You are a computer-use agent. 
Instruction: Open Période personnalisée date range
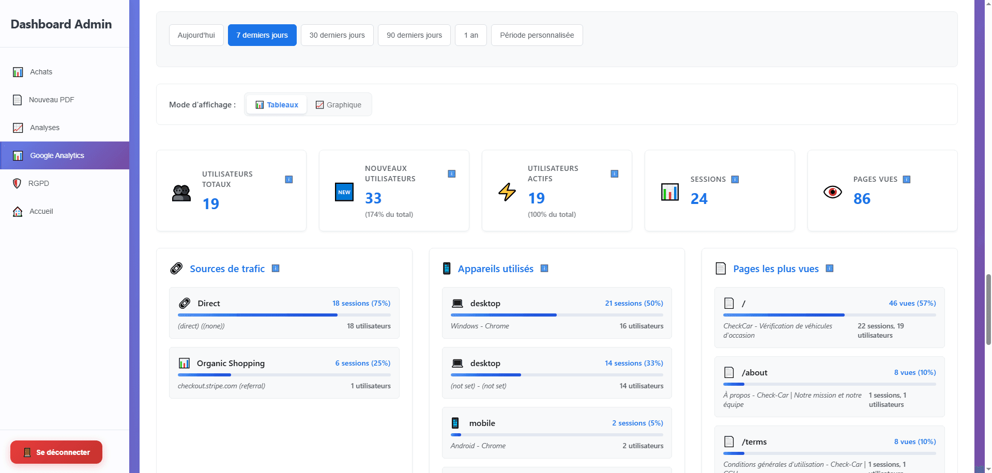pyautogui.click(x=537, y=35)
